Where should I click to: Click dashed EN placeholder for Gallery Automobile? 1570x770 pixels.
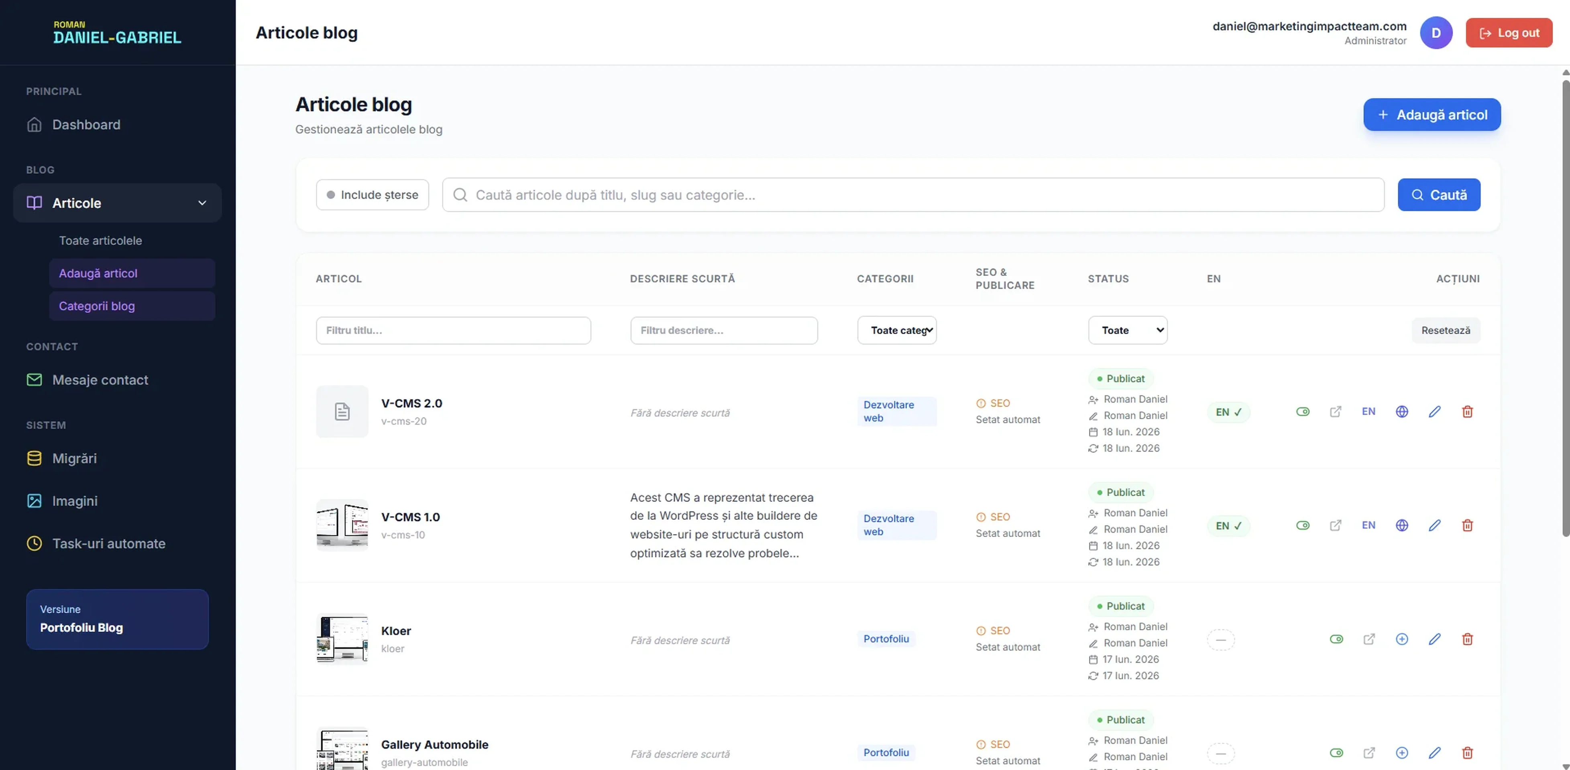[1221, 754]
